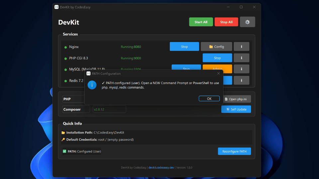The image size is (319, 179).
Task: Click the Composer label
Action: click(x=76, y=109)
